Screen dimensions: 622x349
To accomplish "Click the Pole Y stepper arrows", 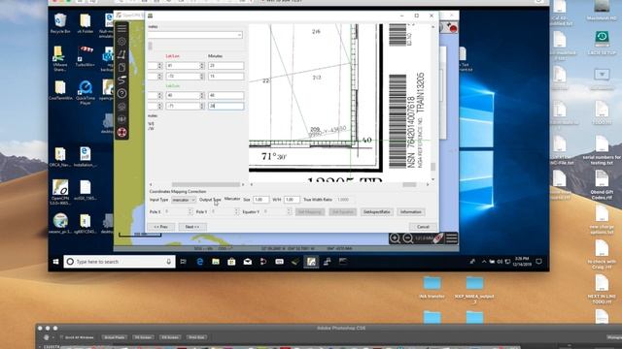I will [x=237, y=211].
